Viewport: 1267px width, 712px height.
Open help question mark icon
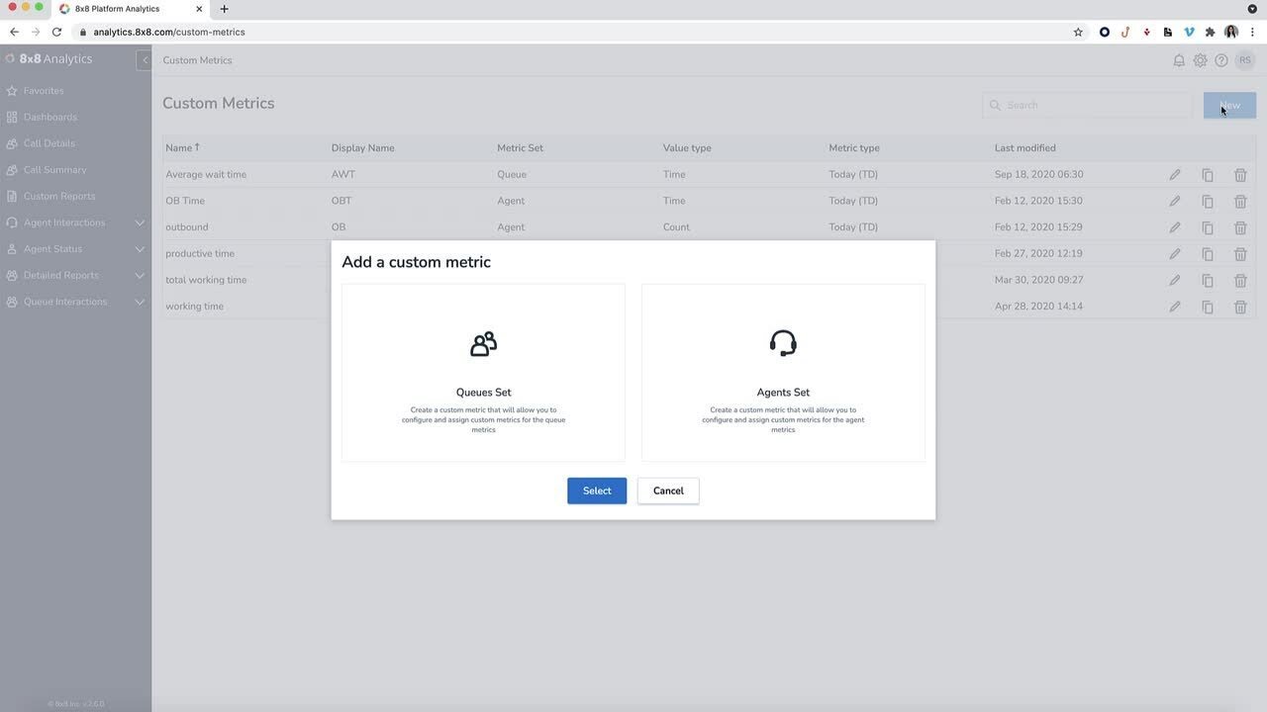tap(1221, 60)
